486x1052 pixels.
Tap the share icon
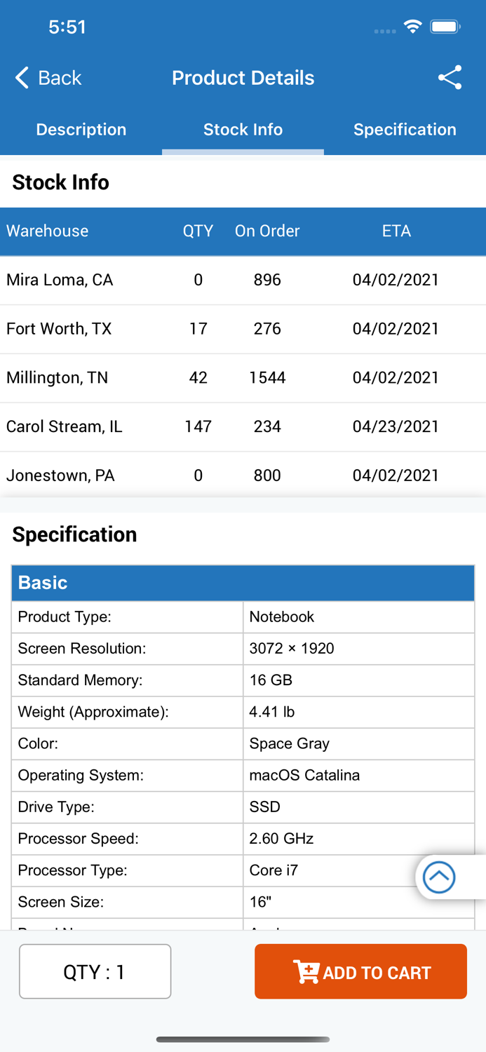tap(450, 77)
